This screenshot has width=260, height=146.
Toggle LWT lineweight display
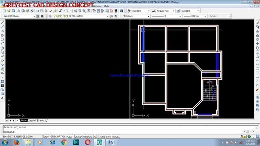[108, 137]
